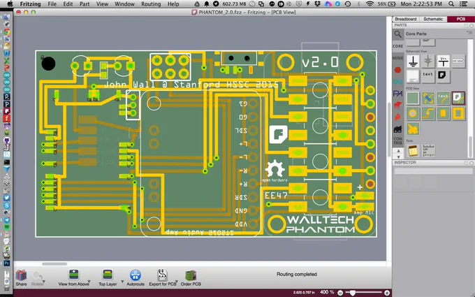Click the Share gift icon
Viewport: 475px width, 297px height.
tap(21, 275)
